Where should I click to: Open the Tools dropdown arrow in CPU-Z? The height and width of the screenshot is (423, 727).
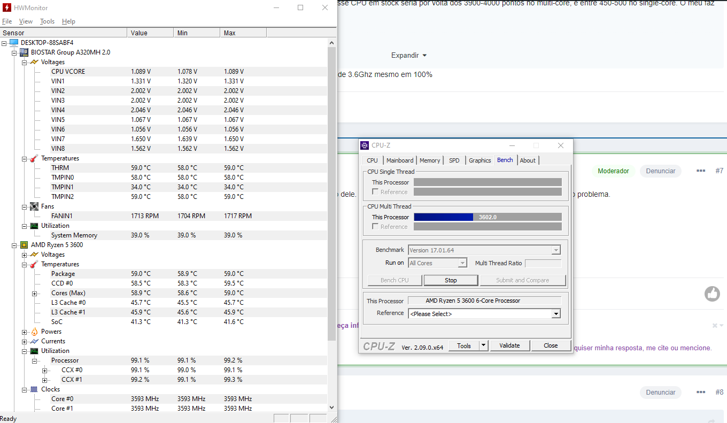[484, 346]
